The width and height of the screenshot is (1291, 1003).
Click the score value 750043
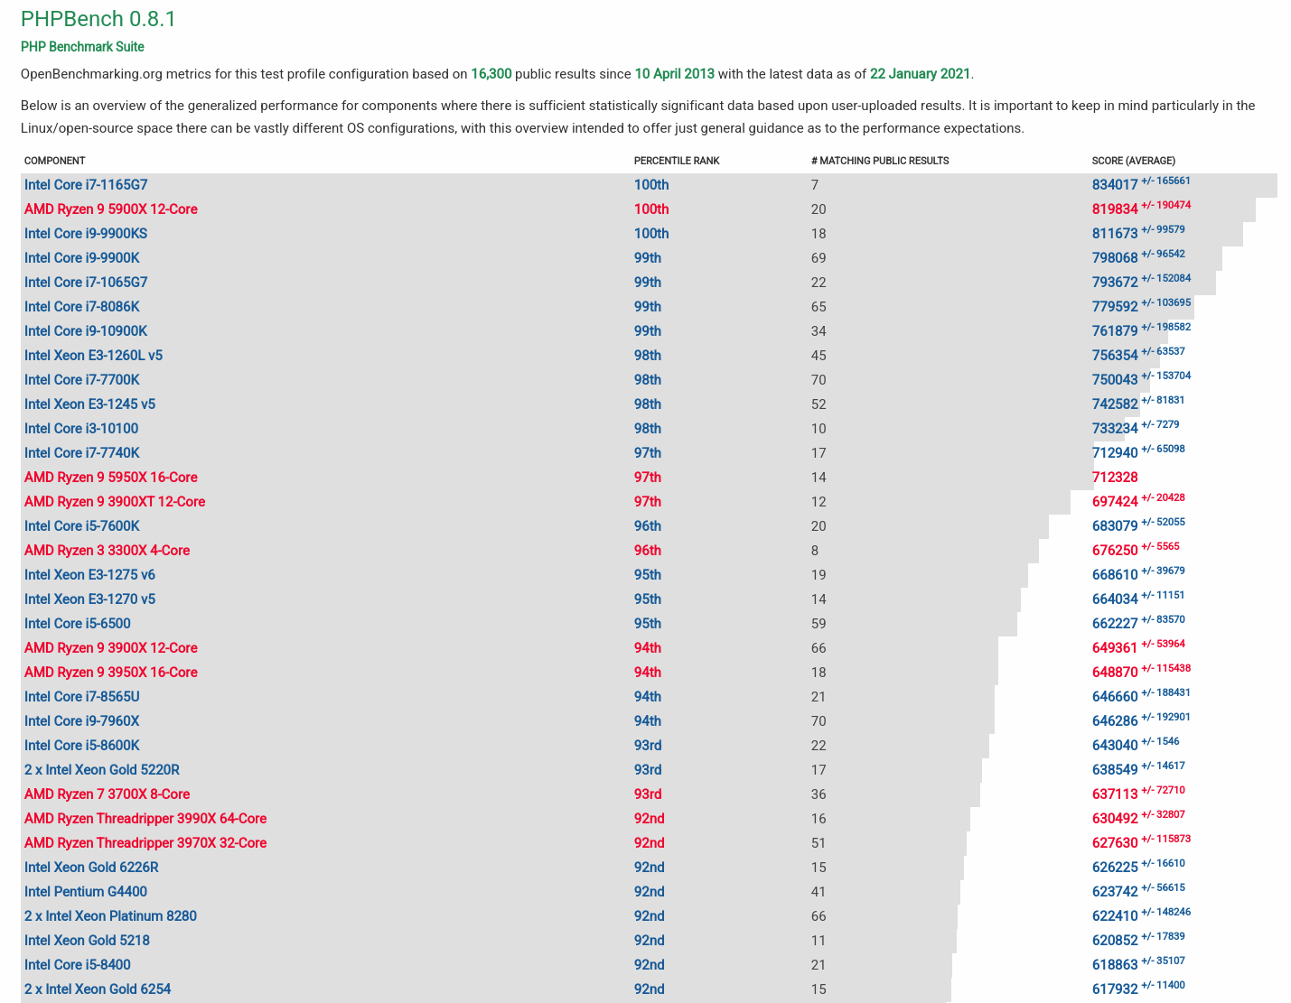[1115, 380]
